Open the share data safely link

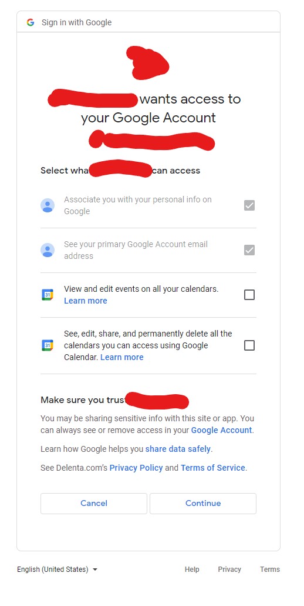[x=178, y=449]
